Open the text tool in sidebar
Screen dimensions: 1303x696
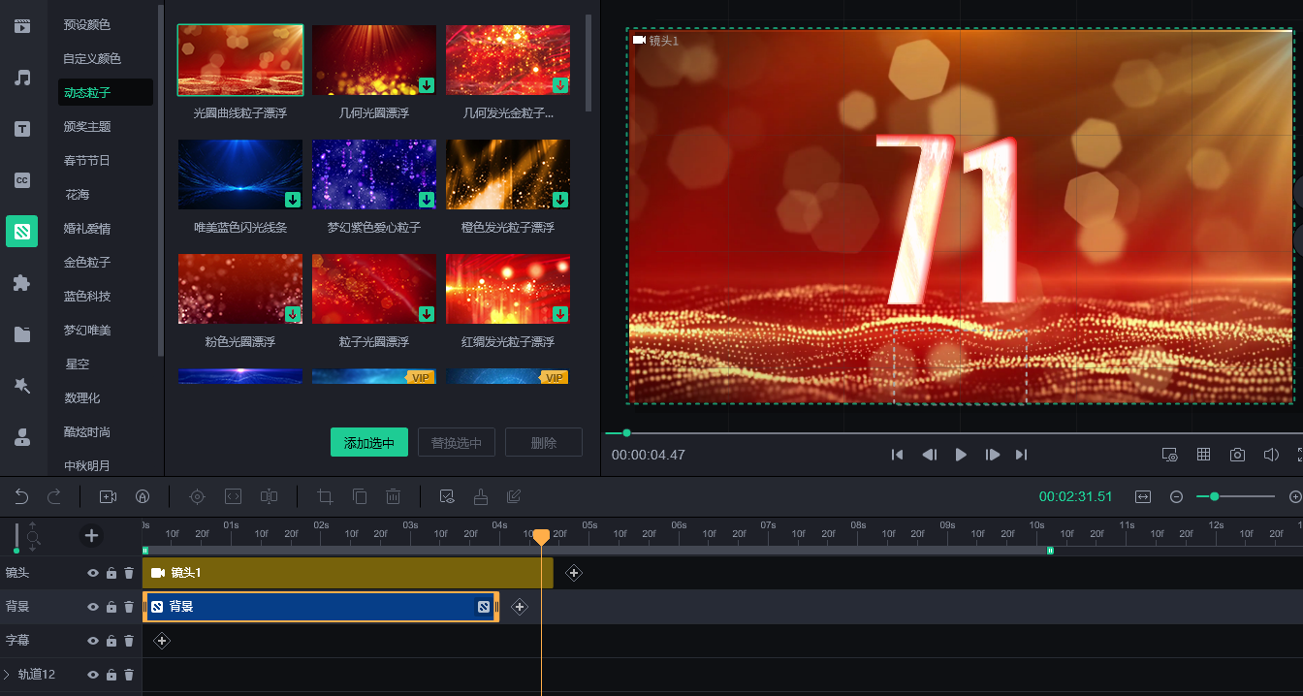pos(22,129)
